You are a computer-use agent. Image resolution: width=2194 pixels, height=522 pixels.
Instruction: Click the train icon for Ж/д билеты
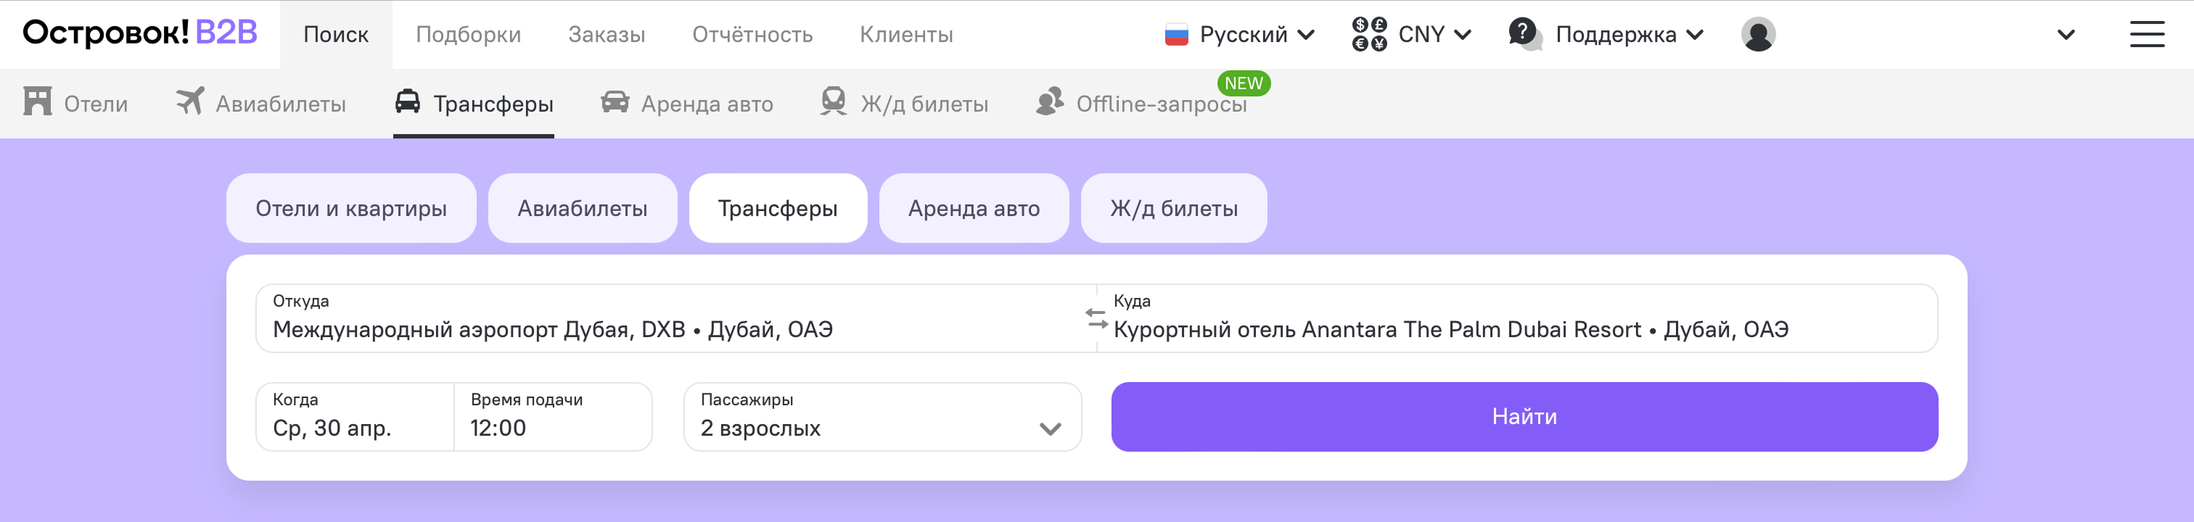[833, 101]
